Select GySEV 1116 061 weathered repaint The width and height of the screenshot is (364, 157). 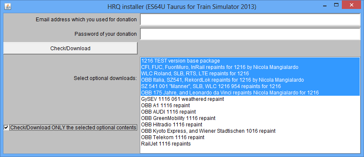[x=250, y=99]
